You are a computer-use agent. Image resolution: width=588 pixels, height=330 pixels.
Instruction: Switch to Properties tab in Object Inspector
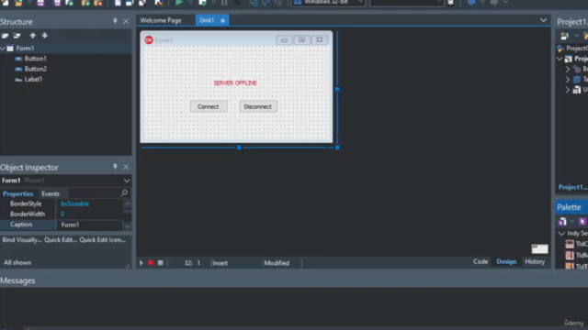[18, 193]
